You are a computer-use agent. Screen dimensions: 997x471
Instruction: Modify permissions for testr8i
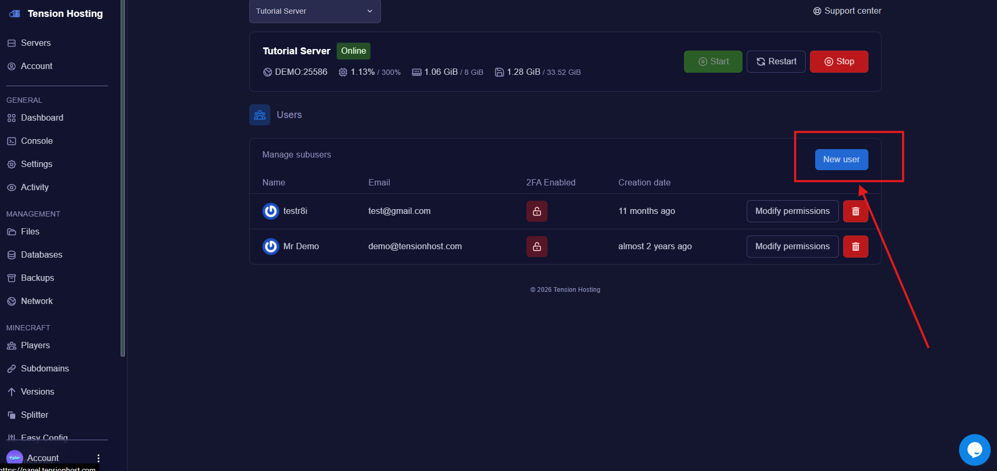click(x=793, y=211)
